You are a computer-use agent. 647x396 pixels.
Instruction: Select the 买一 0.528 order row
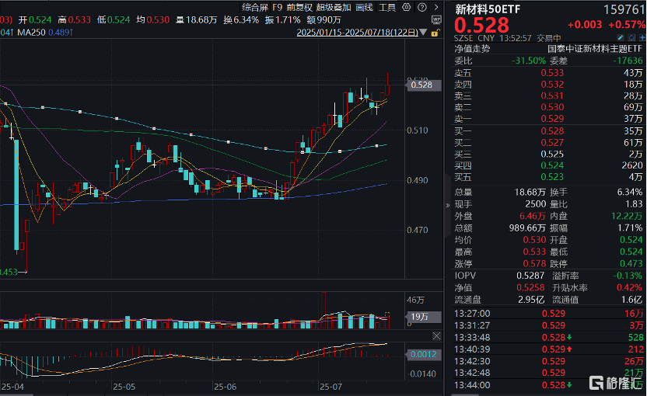pos(548,131)
